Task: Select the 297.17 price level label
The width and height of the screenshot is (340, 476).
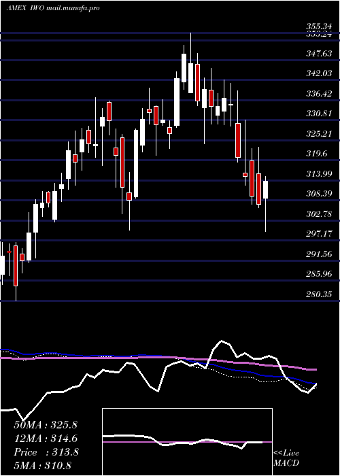Action: [319, 234]
